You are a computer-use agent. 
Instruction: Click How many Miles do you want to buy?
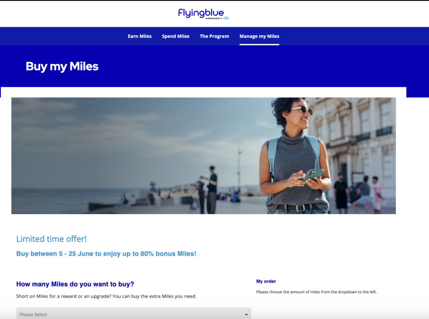[x=75, y=284]
